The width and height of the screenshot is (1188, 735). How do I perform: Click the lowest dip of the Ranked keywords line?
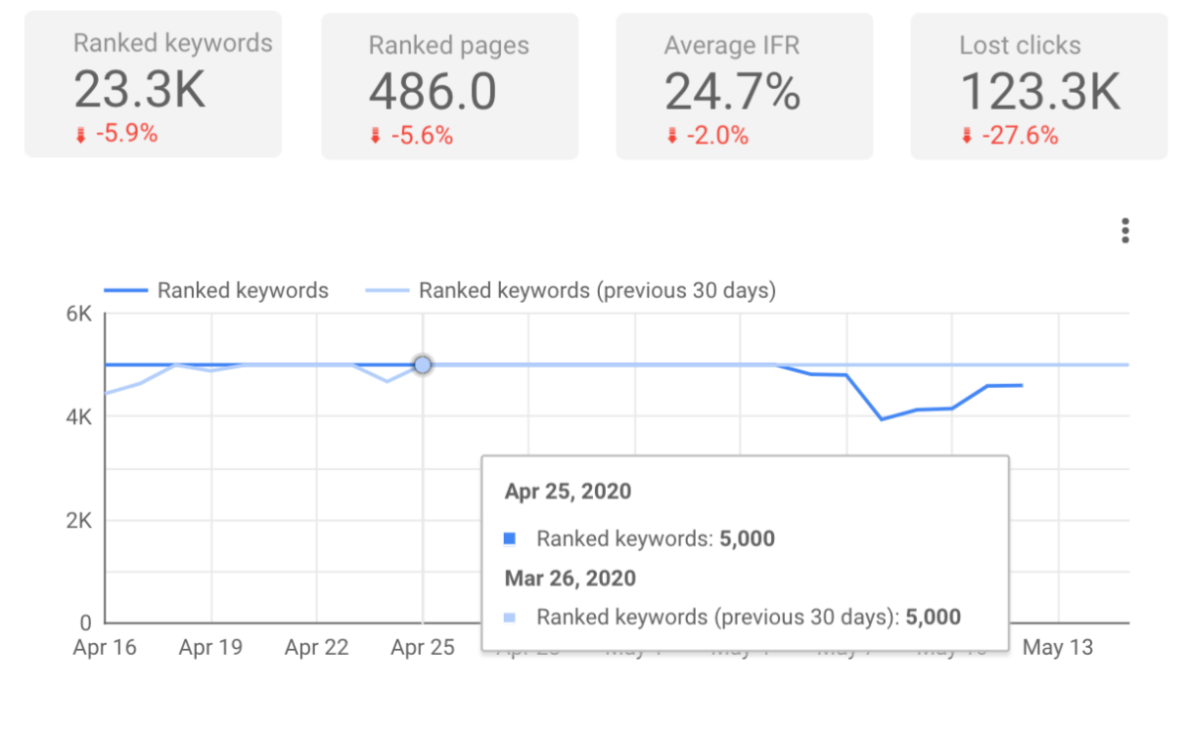tap(882, 419)
